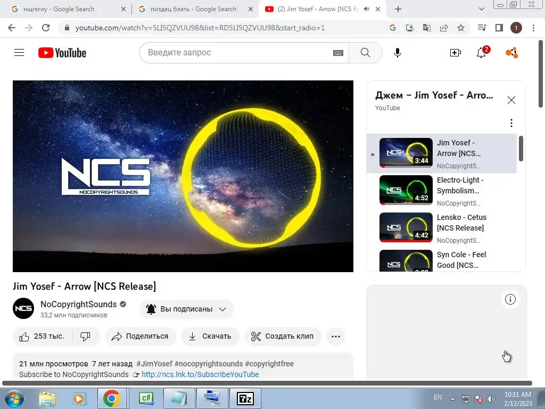Open 7-Zip from the taskbar
The width and height of the screenshot is (545, 409).
245,398
